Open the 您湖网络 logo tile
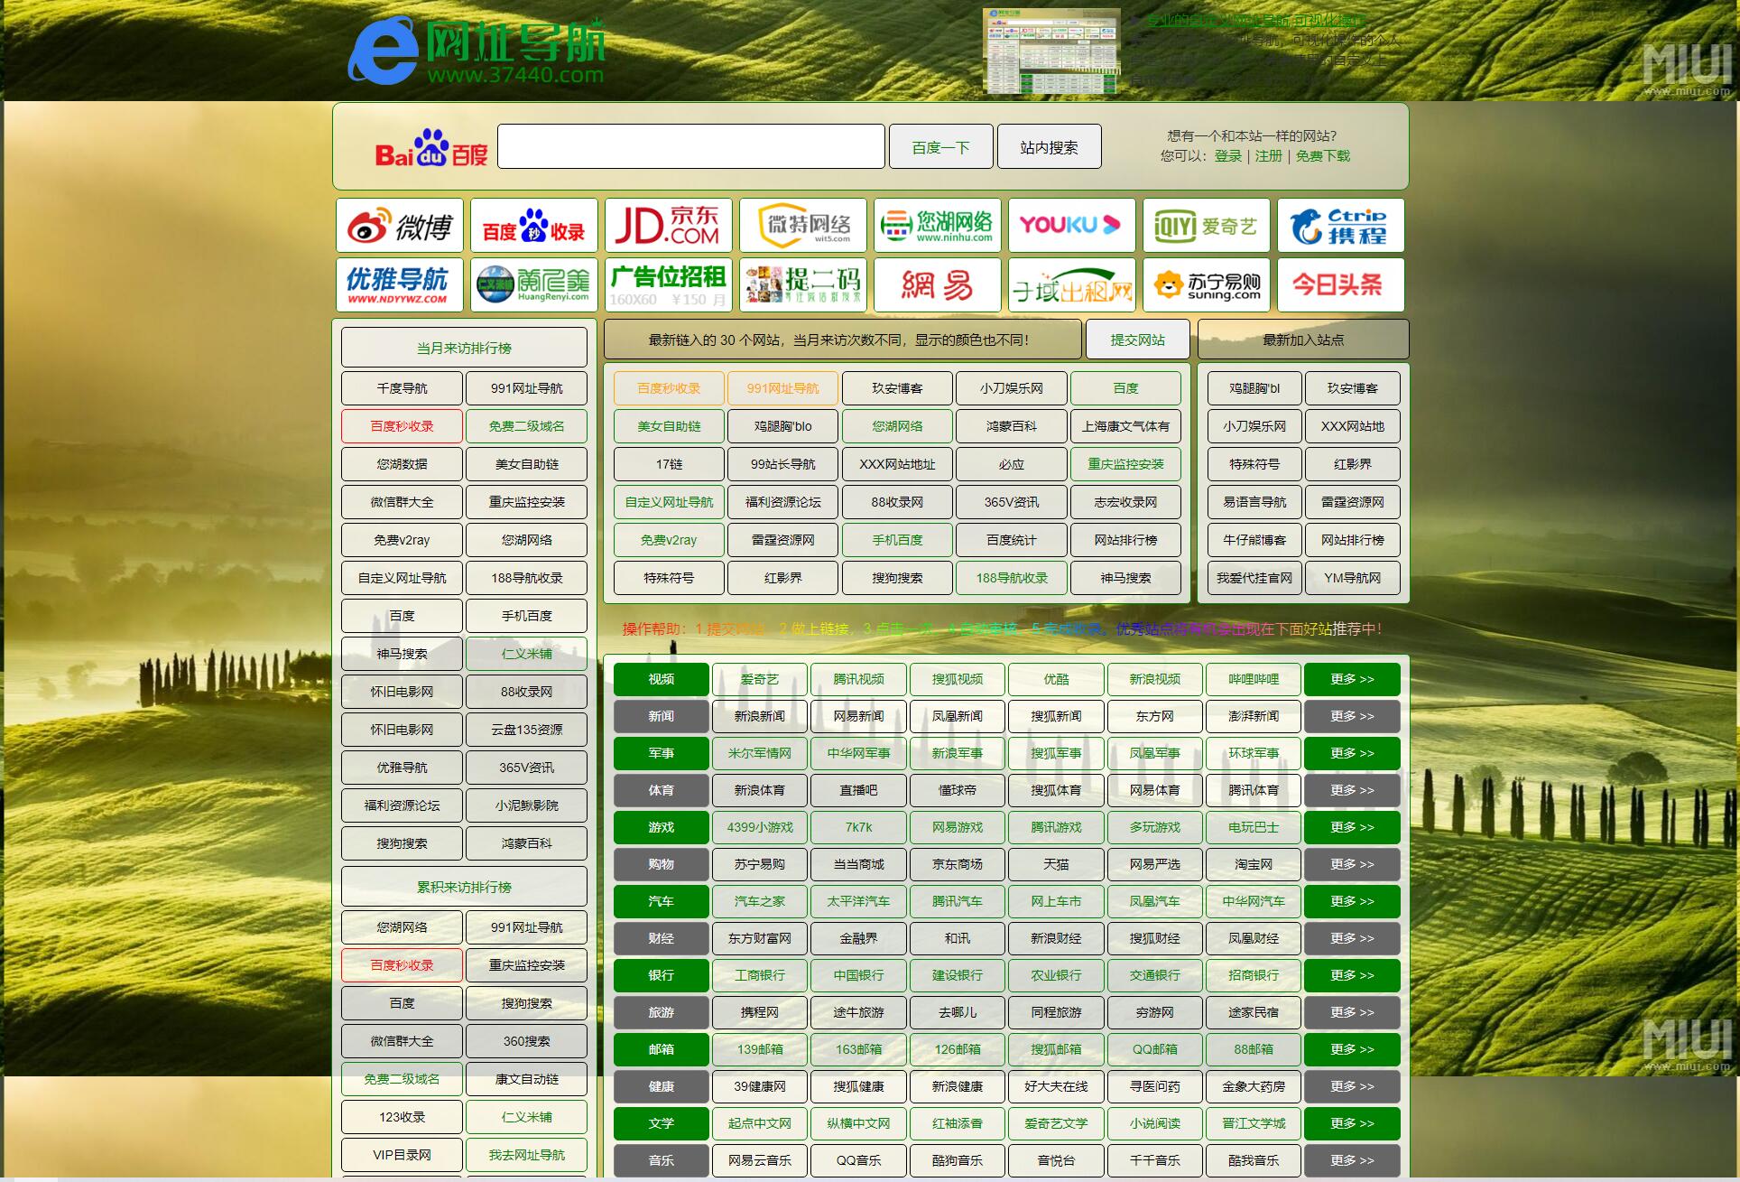Viewport: 1740px width, 1182px height. [938, 226]
